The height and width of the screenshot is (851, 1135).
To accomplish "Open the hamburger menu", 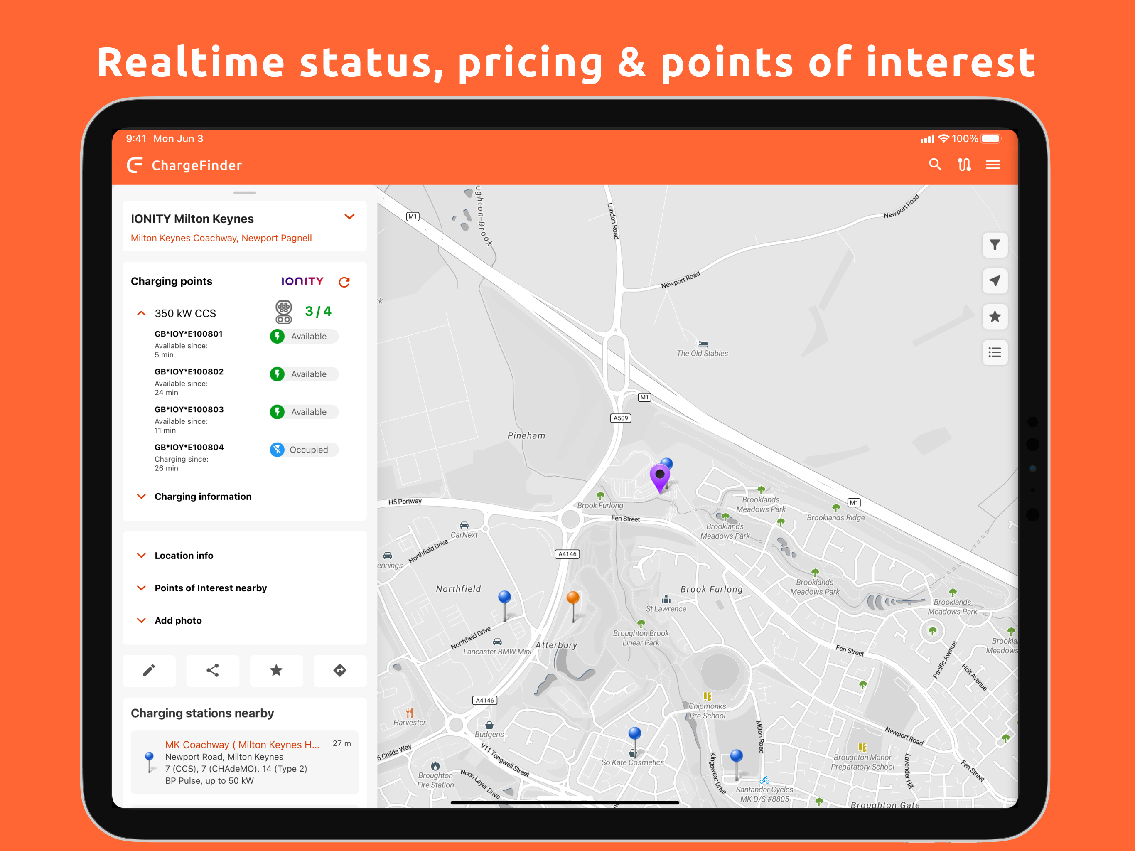I will pyautogui.click(x=993, y=165).
